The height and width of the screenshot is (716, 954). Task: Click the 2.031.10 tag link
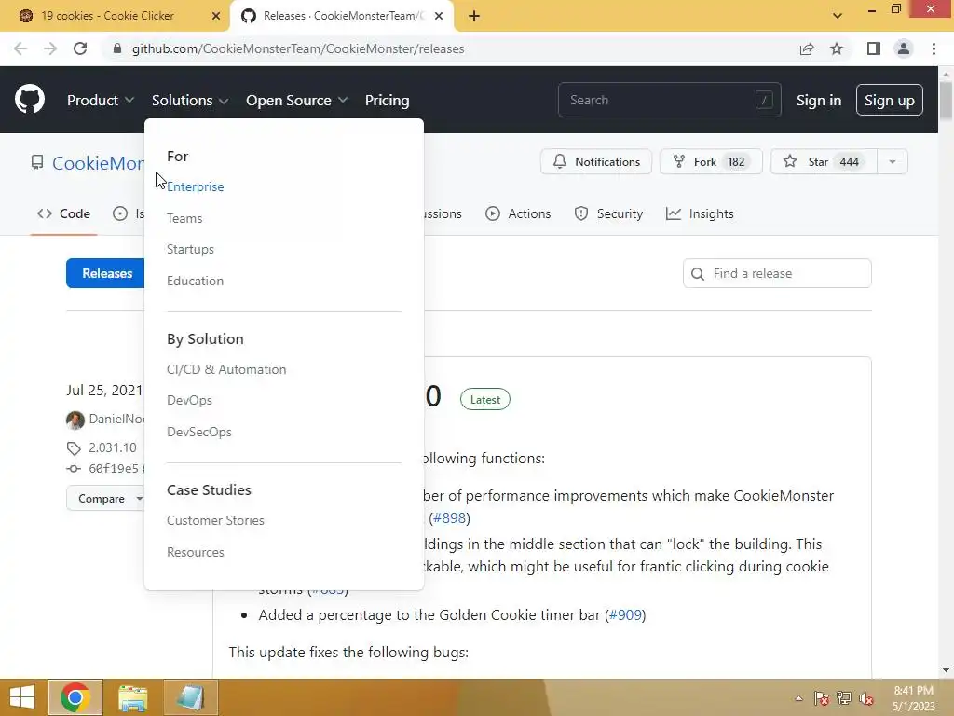click(113, 448)
